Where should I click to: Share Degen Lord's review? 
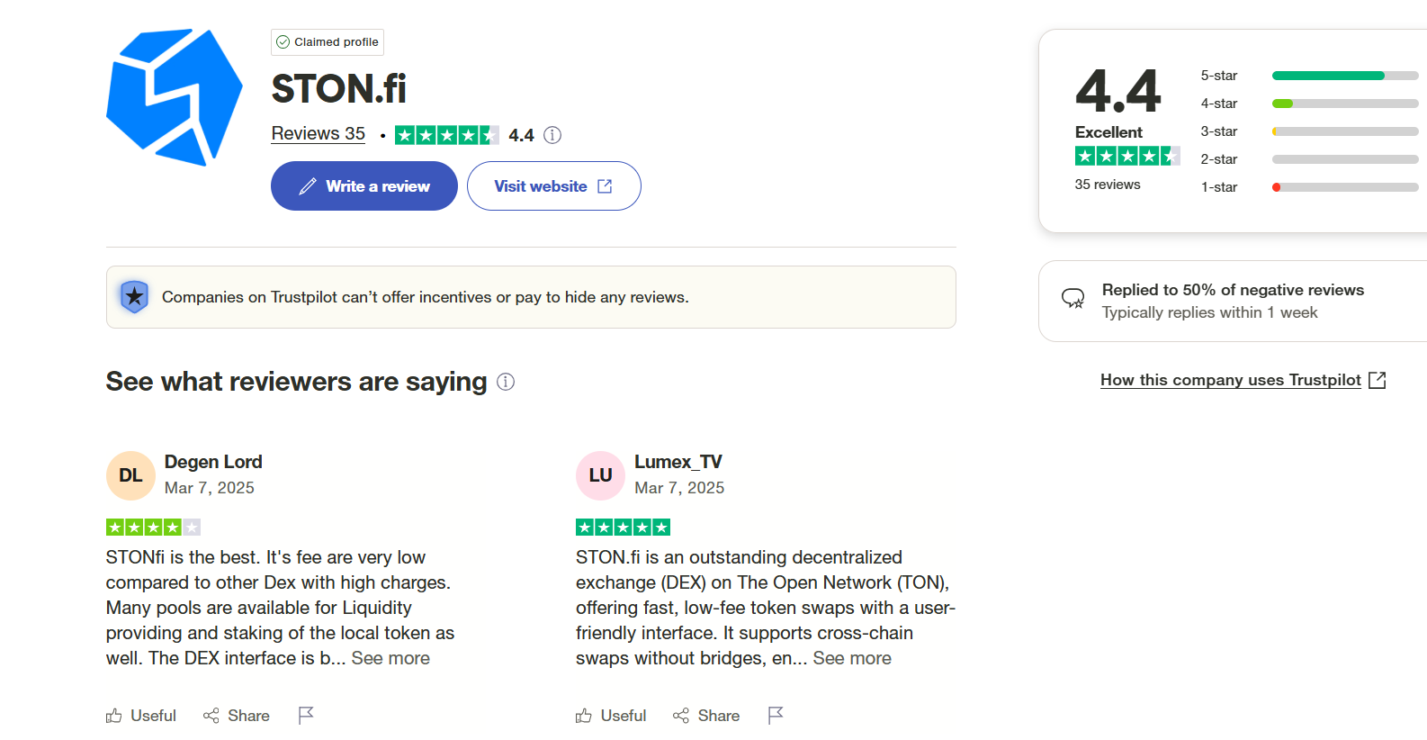[237, 716]
